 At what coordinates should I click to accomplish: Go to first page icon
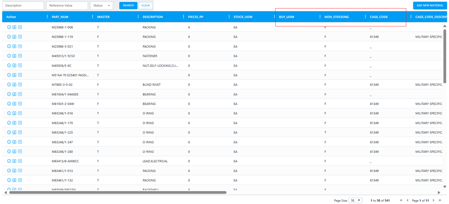[x=401, y=200]
